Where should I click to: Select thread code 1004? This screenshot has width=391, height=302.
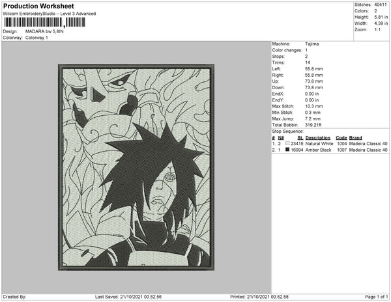click(x=342, y=144)
